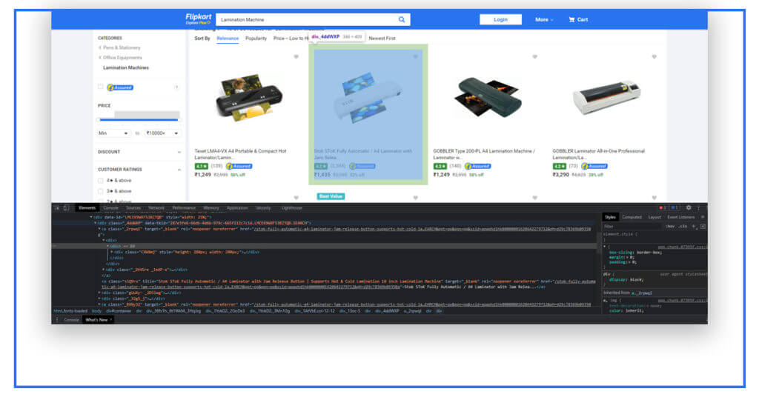Open the DevTools Lighthouse tab
Screen dimensions: 759x397
(x=292, y=208)
